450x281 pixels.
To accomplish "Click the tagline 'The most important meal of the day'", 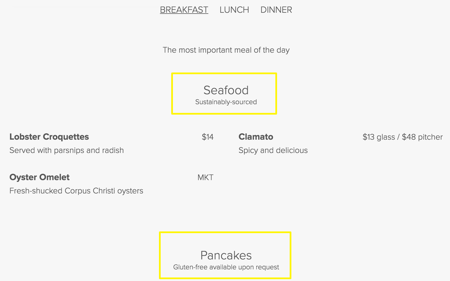I will coord(226,50).
